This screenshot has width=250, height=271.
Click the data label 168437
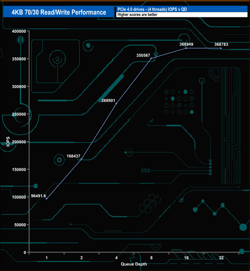[x=73, y=156]
